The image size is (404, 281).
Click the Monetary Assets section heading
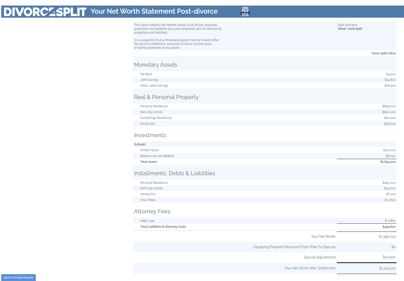(x=156, y=65)
